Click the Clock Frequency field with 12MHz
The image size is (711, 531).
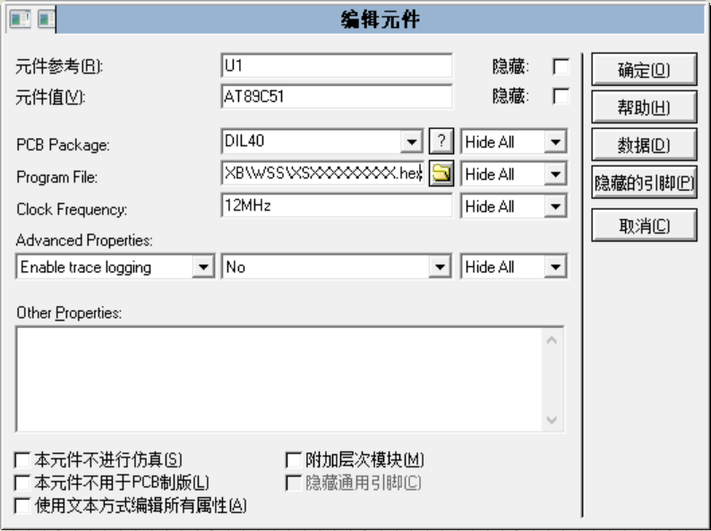(x=337, y=205)
